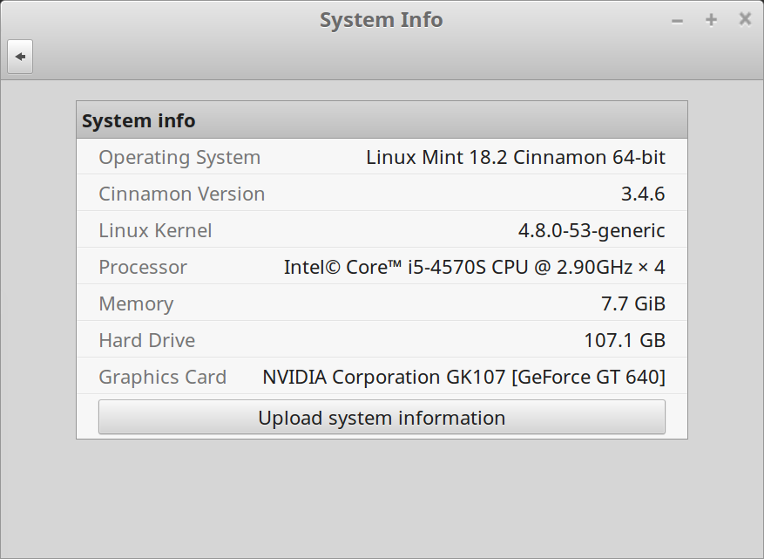Screen dimensions: 764x559
Task: Minimize the System Info window
Action: 677,20
